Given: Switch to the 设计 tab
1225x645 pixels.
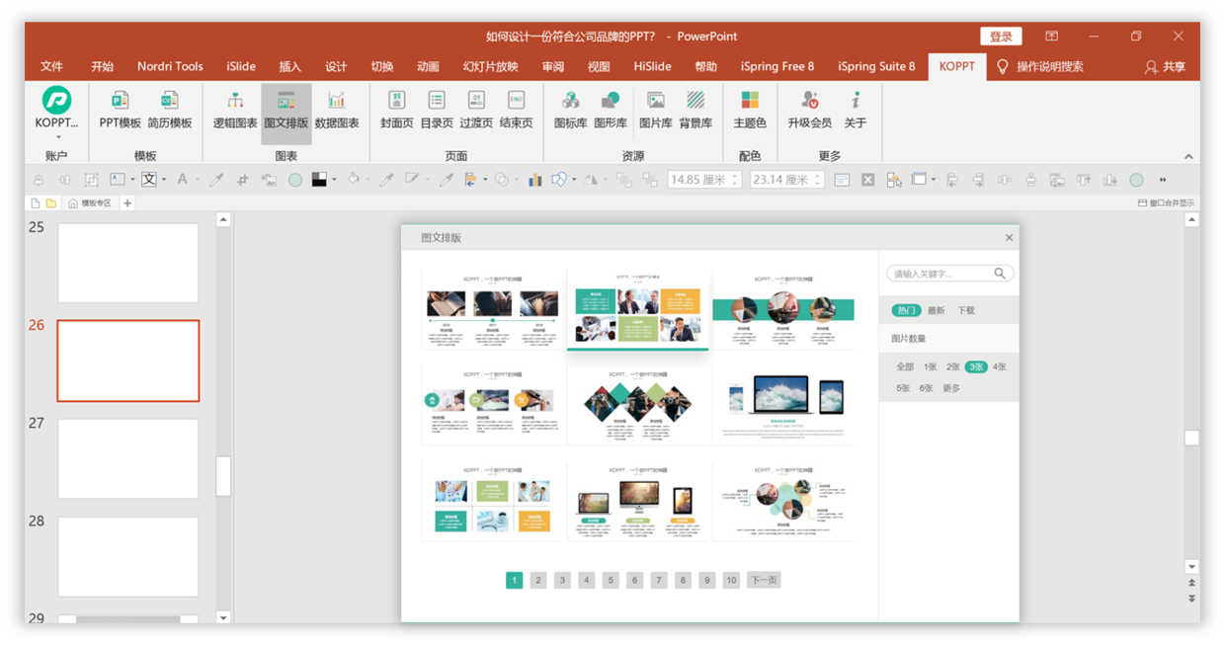Looking at the screenshot, I should pos(336,66).
